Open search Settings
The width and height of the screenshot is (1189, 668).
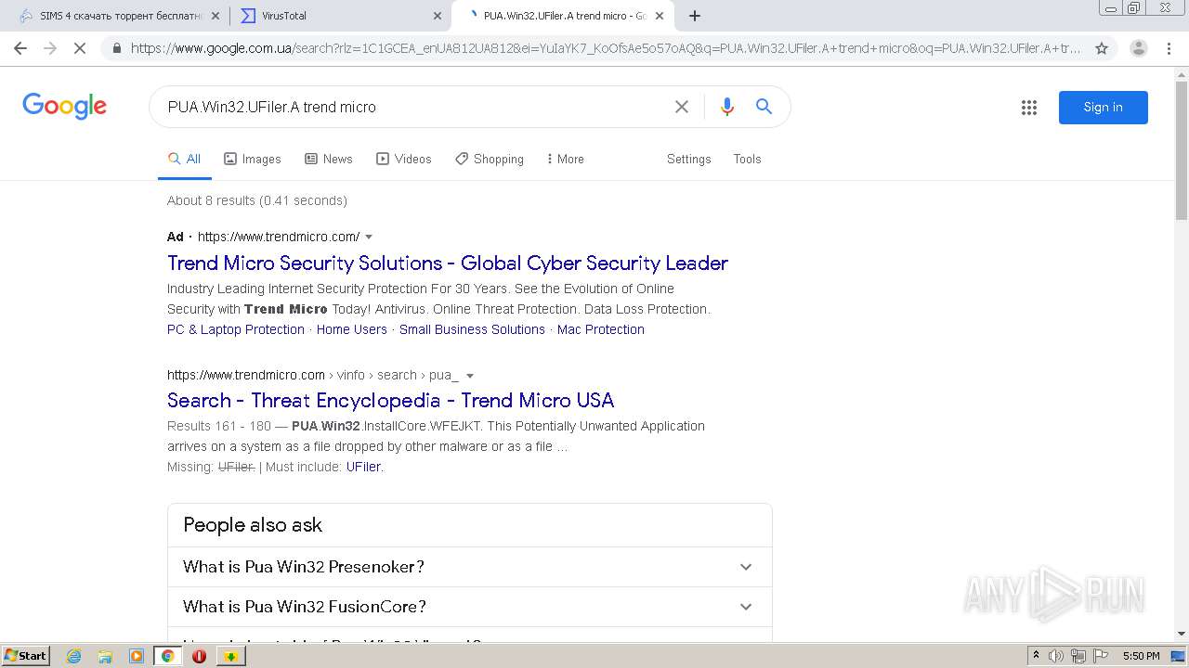click(688, 159)
